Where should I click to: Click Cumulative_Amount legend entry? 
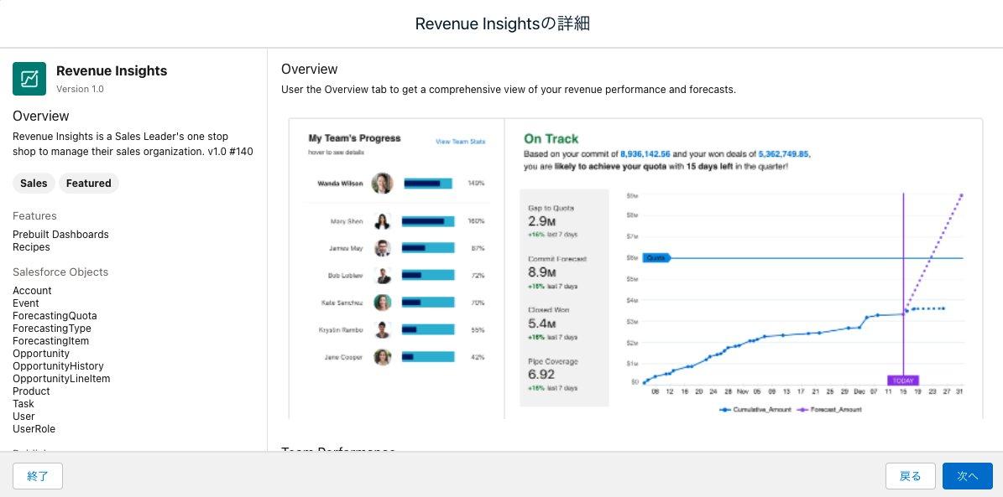755,410
